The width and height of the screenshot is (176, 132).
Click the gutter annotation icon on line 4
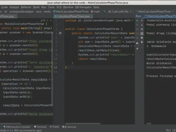tap(60, 33)
